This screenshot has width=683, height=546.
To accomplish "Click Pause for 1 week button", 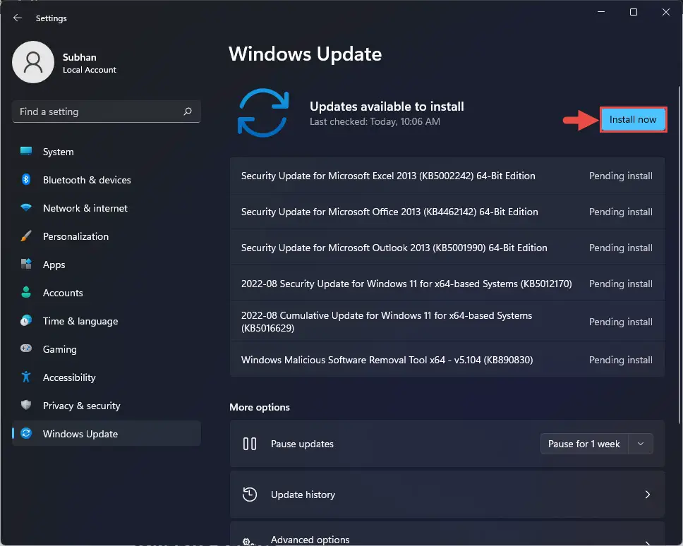I will pos(584,444).
